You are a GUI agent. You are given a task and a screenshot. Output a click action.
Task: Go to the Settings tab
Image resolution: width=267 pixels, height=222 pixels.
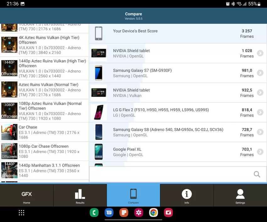pos(240,195)
